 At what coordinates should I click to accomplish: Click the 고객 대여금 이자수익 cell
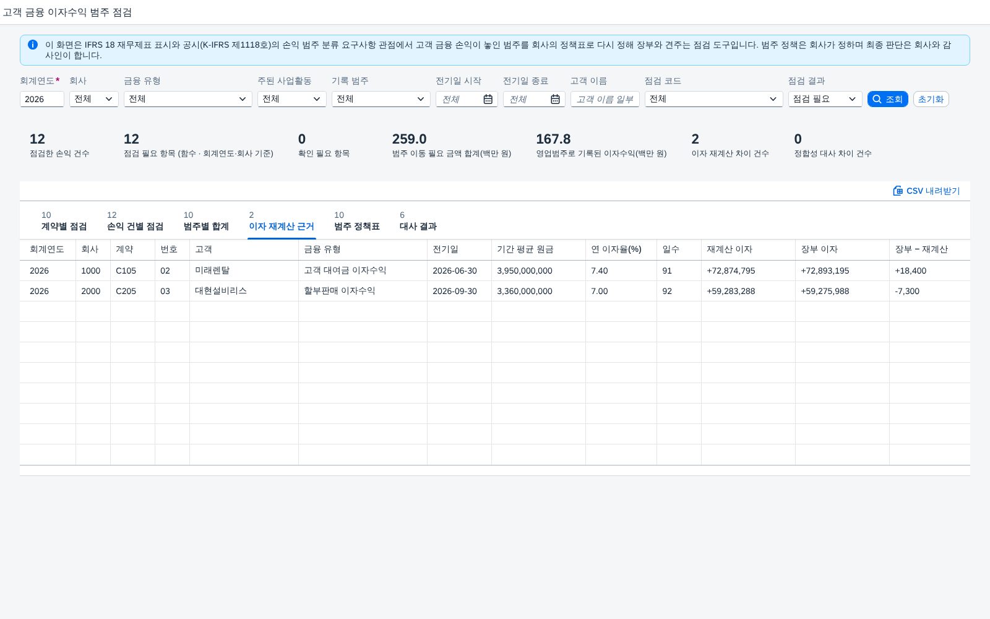click(x=363, y=271)
